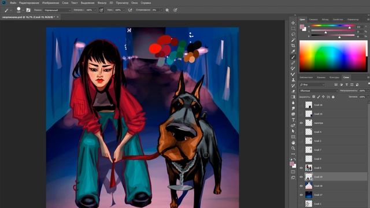Select the Rectangular Marquee tool
370x208 pixels.
(x=293, y=28)
